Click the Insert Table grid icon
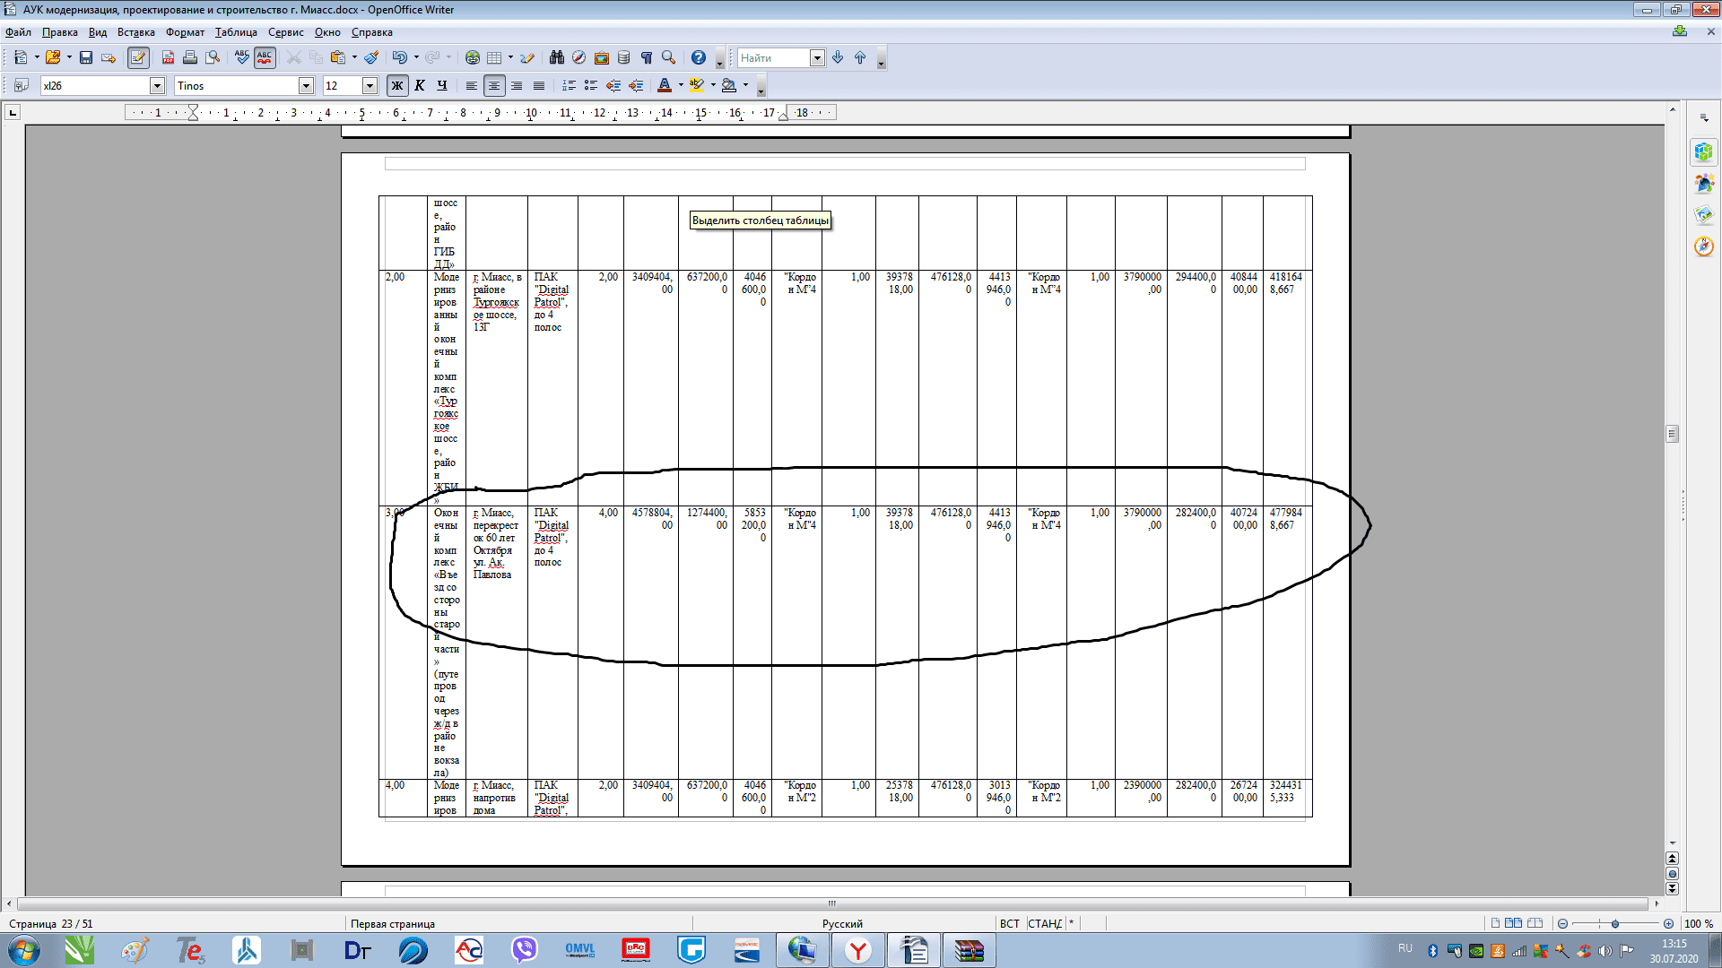 click(x=494, y=57)
